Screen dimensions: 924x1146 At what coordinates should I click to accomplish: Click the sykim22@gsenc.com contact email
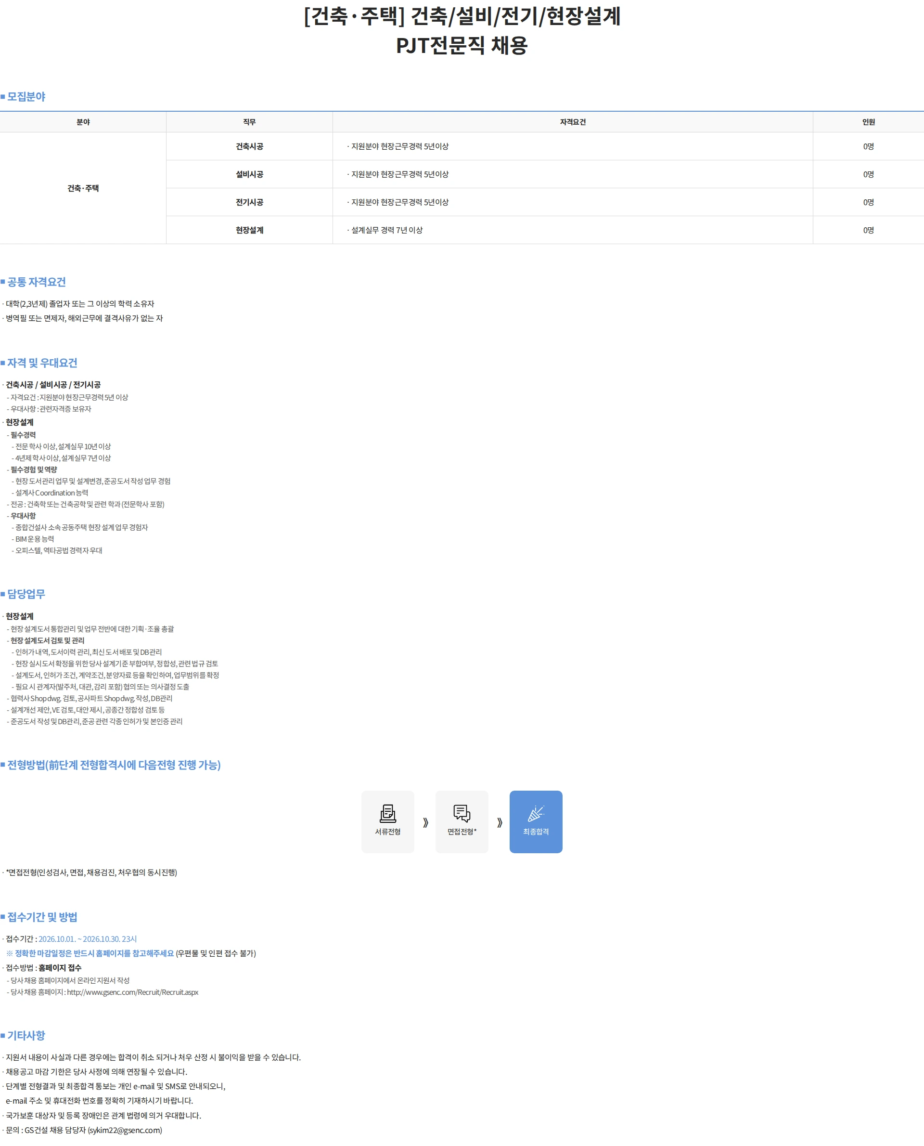[x=125, y=1130]
